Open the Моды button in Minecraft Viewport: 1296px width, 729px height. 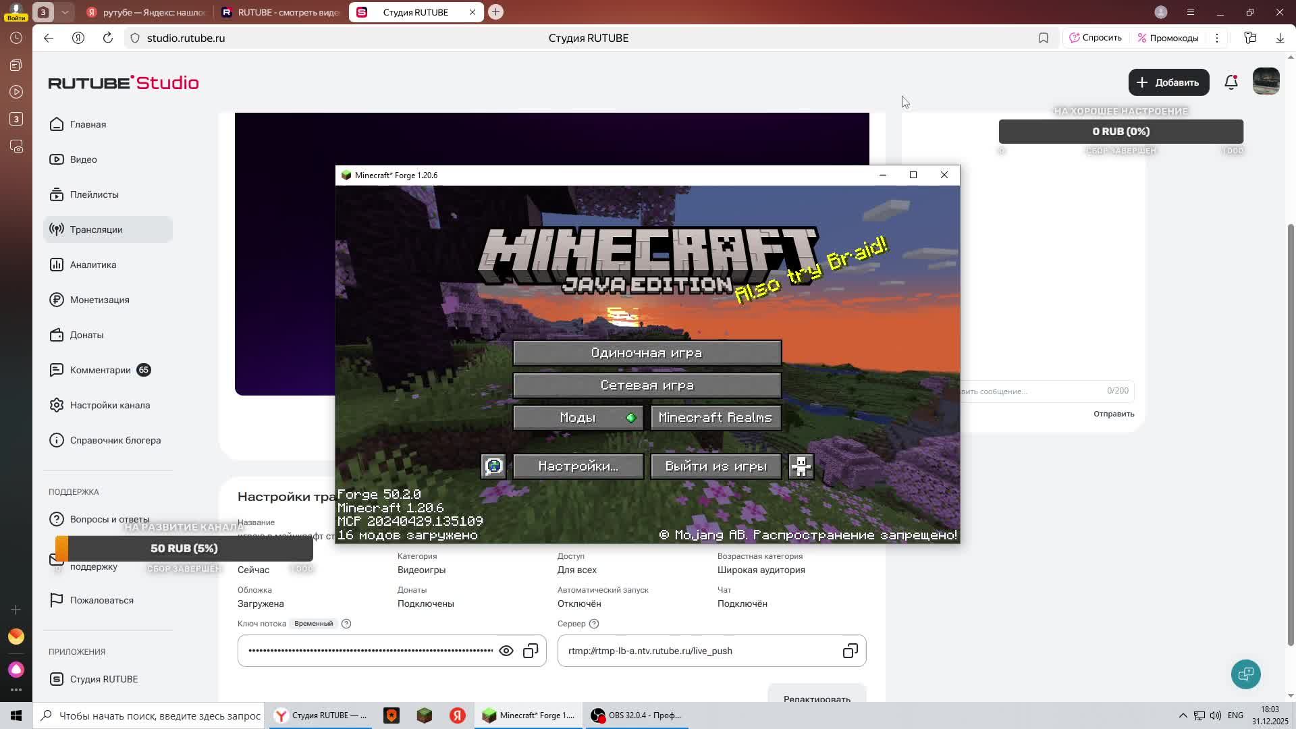click(578, 418)
